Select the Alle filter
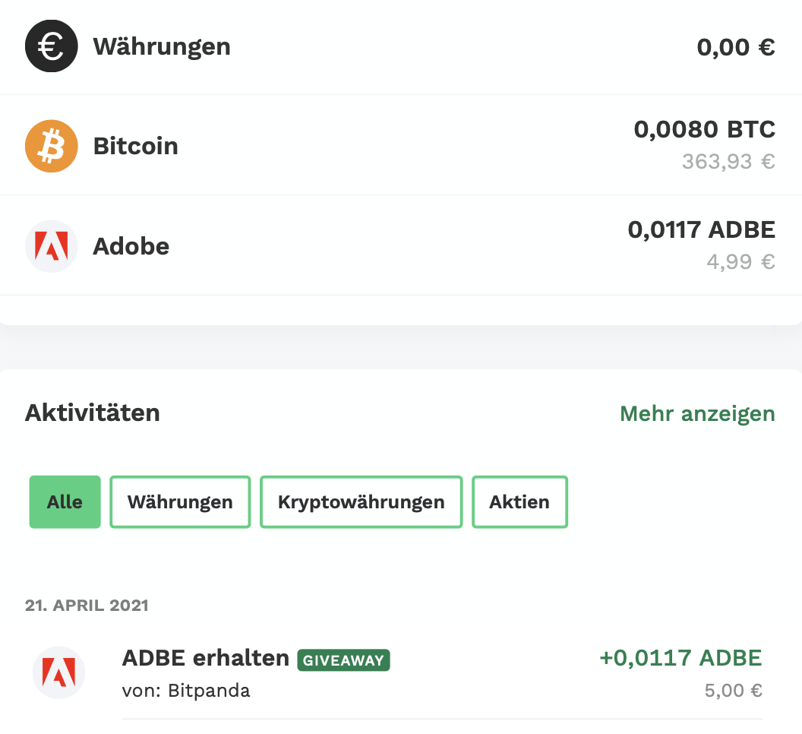This screenshot has height=734, width=802. 65,502
